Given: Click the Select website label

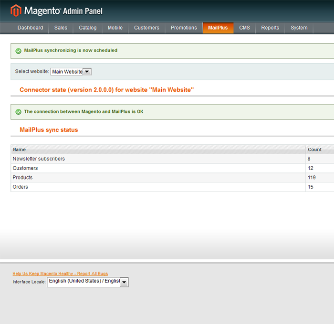Looking at the screenshot, I should coord(32,71).
